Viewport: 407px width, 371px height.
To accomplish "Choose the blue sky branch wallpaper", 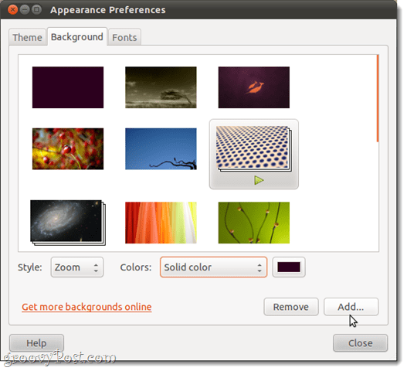I will coord(161,149).
